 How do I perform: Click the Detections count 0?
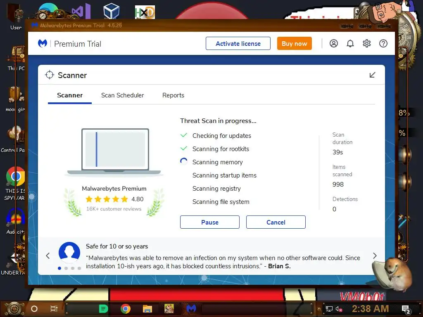coord(334,209)
